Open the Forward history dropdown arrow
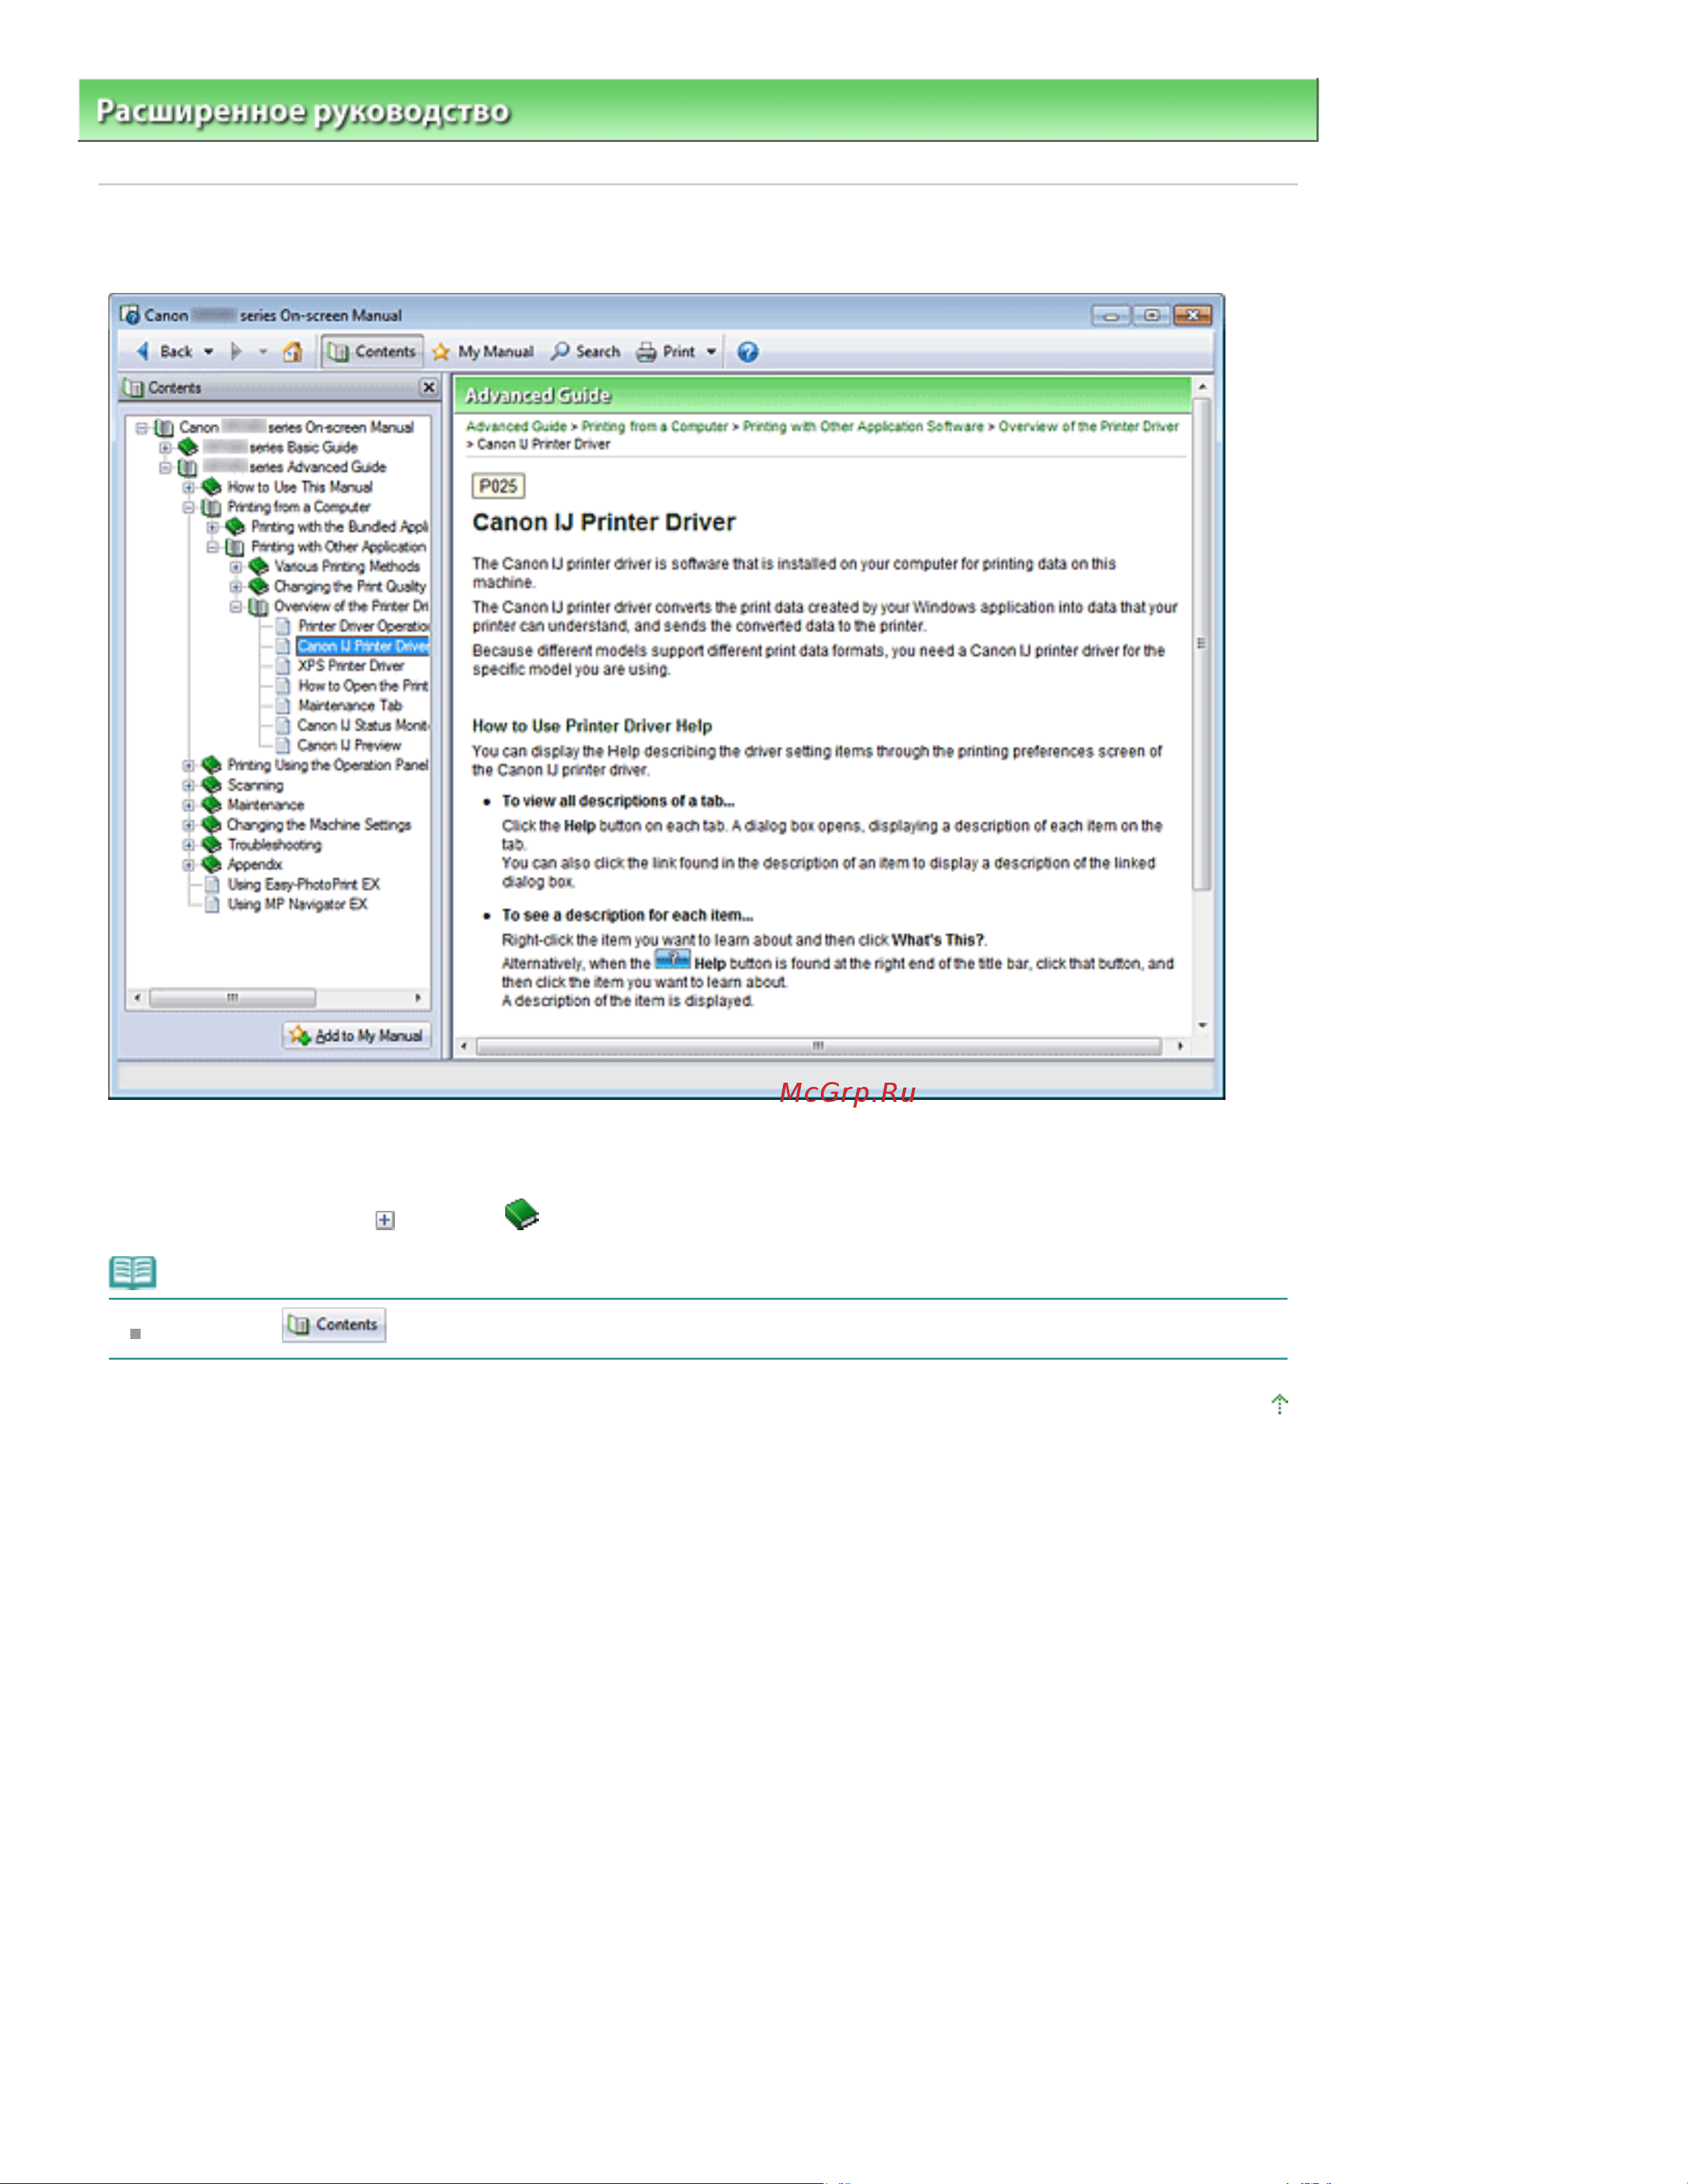The image size is (1688, 2184). pos(263,351)
